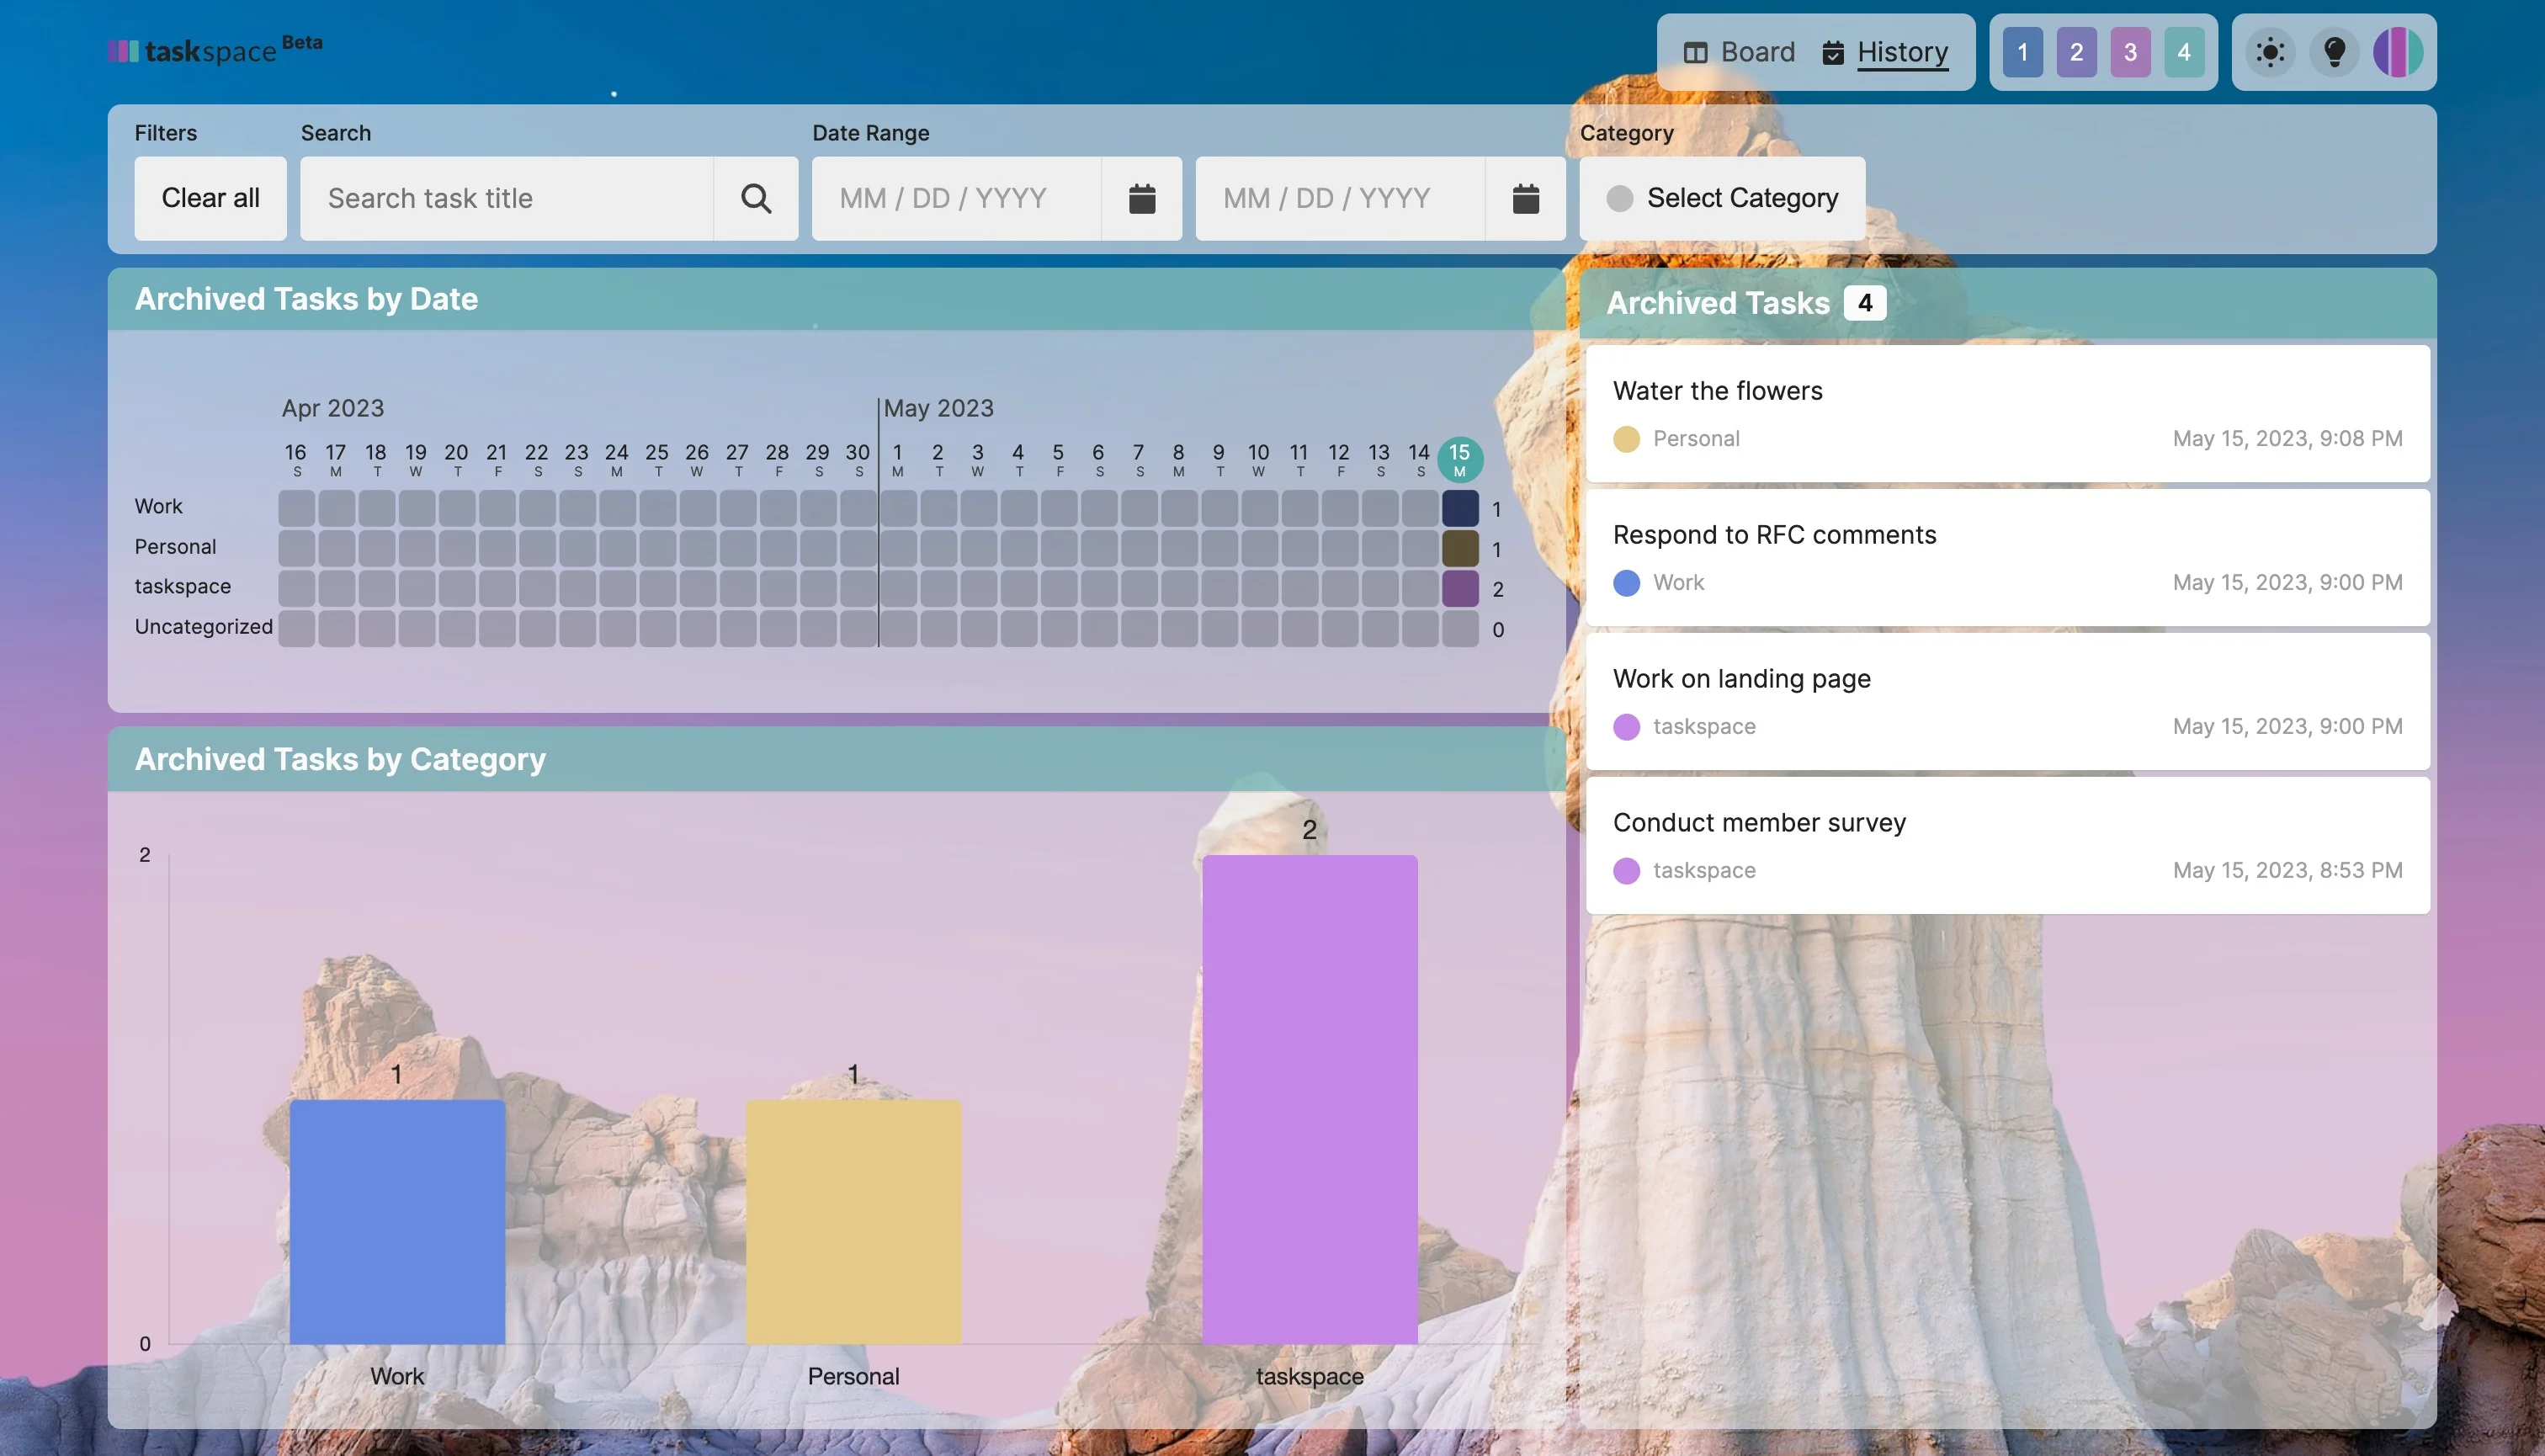Select workspace 1 in the top bar

2022,52
